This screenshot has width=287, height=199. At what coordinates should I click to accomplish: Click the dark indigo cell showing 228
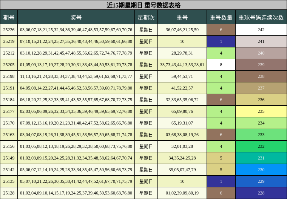(261, 193)
